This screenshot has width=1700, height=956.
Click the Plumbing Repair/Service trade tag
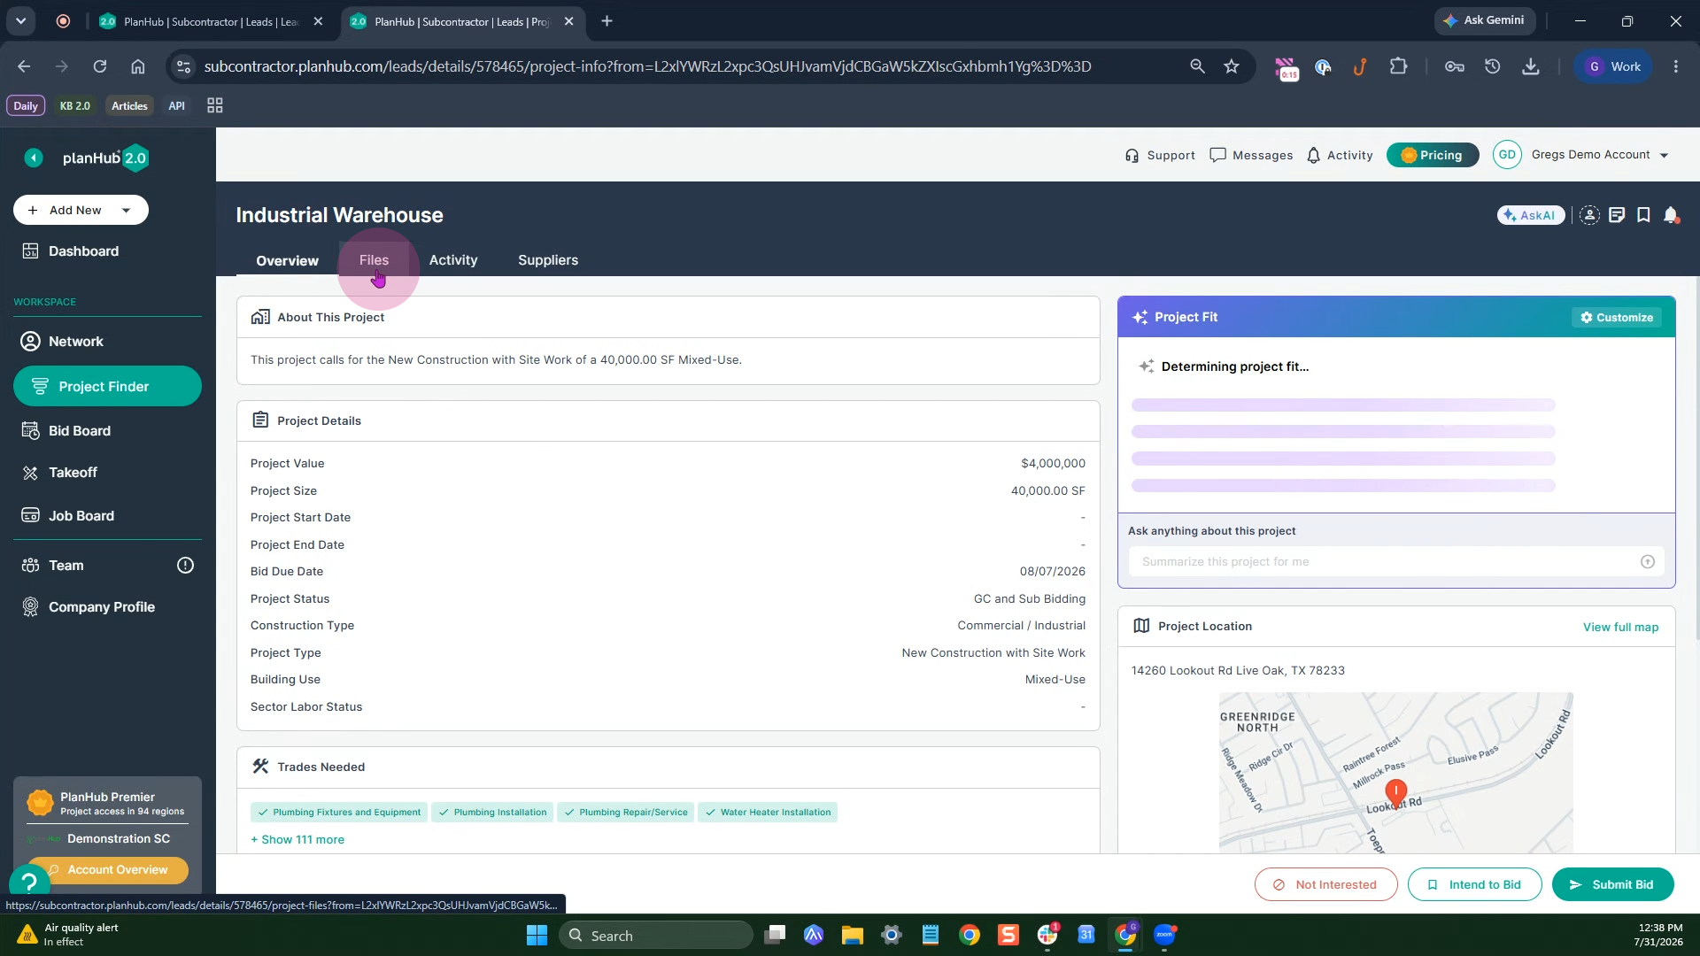[626, 813]
